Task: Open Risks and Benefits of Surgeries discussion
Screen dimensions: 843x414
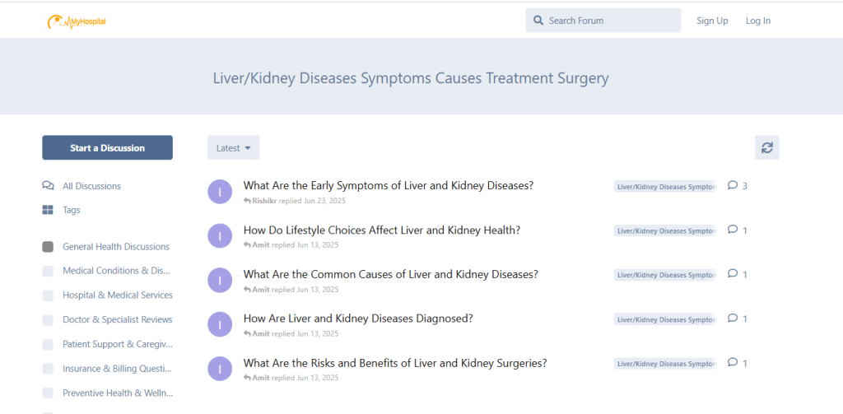Action: (x=394, y=363)
